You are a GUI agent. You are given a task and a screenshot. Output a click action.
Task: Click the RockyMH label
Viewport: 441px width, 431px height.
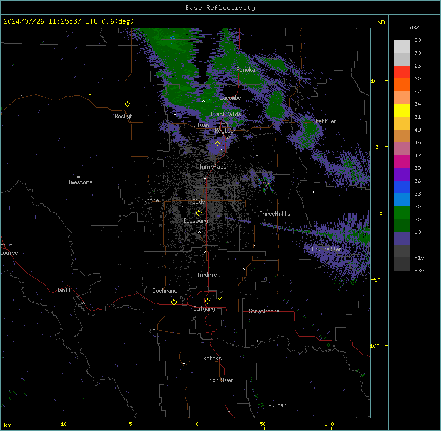point(125,116)
